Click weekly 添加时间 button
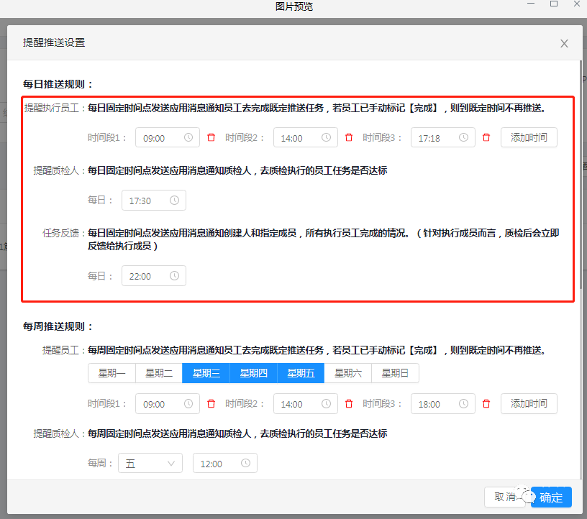The image size is (587, 519). click(x=529, y=403)
